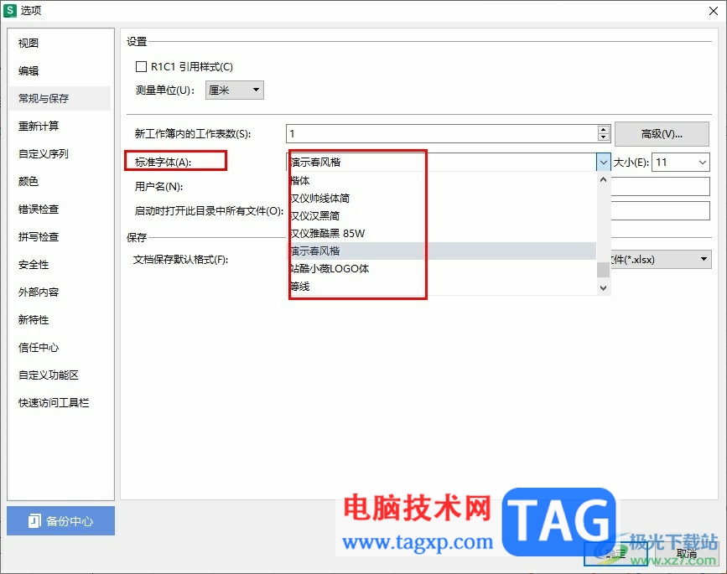Click the font list scroll-down arrow
This screenshot has width=727, height=574.
[603, 287]
